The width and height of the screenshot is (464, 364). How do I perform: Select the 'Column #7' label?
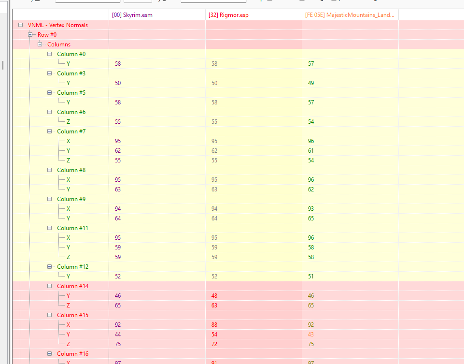click(71, 131)
